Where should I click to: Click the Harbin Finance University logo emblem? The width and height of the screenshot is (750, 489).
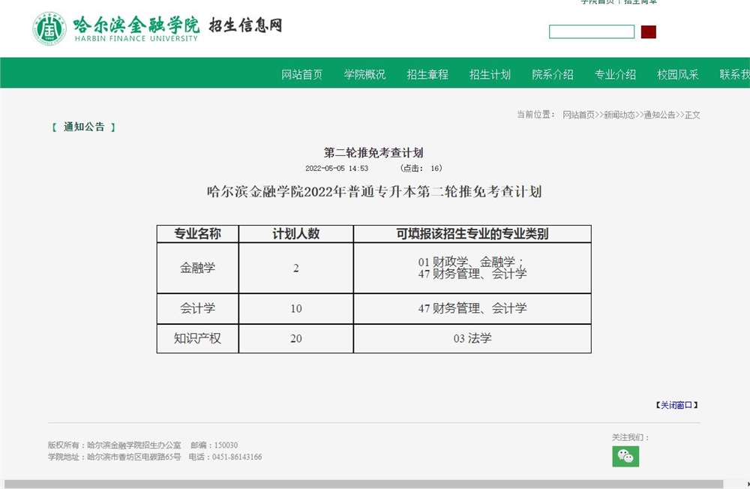point(49,29)
